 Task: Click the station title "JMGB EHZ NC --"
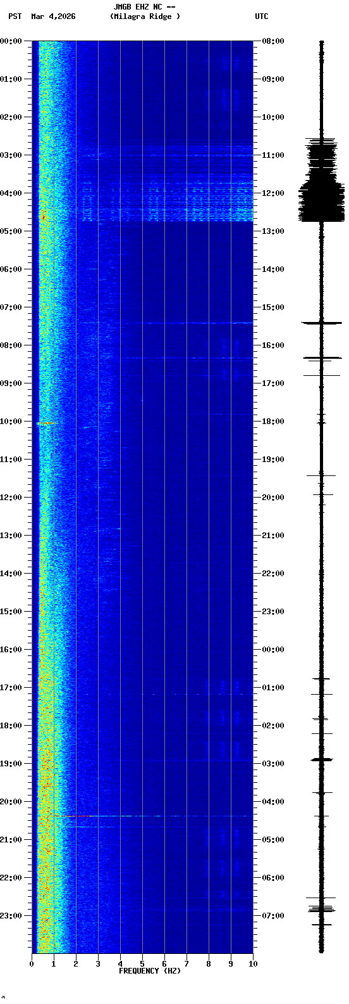[144, 7]
